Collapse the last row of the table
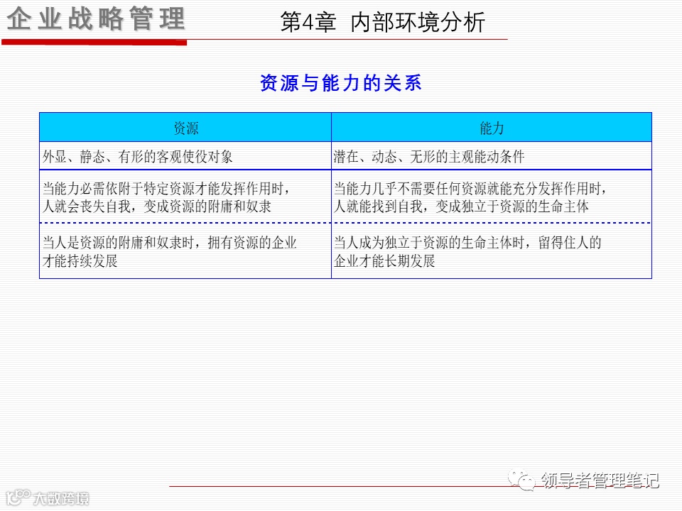 [x=345, y=250]
